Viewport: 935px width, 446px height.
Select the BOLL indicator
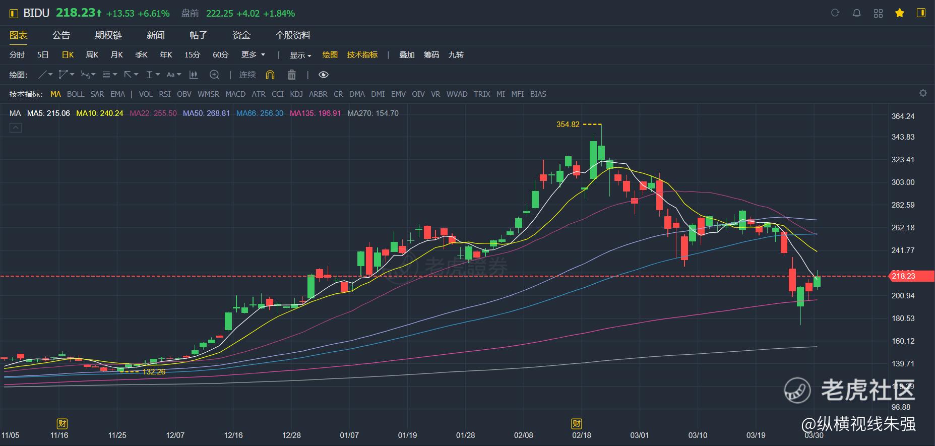click(76, 94)
